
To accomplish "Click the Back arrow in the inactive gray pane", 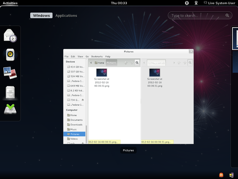I will (x=179, y=63).
